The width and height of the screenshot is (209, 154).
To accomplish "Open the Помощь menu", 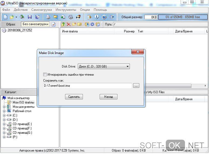I will [100, 10].
